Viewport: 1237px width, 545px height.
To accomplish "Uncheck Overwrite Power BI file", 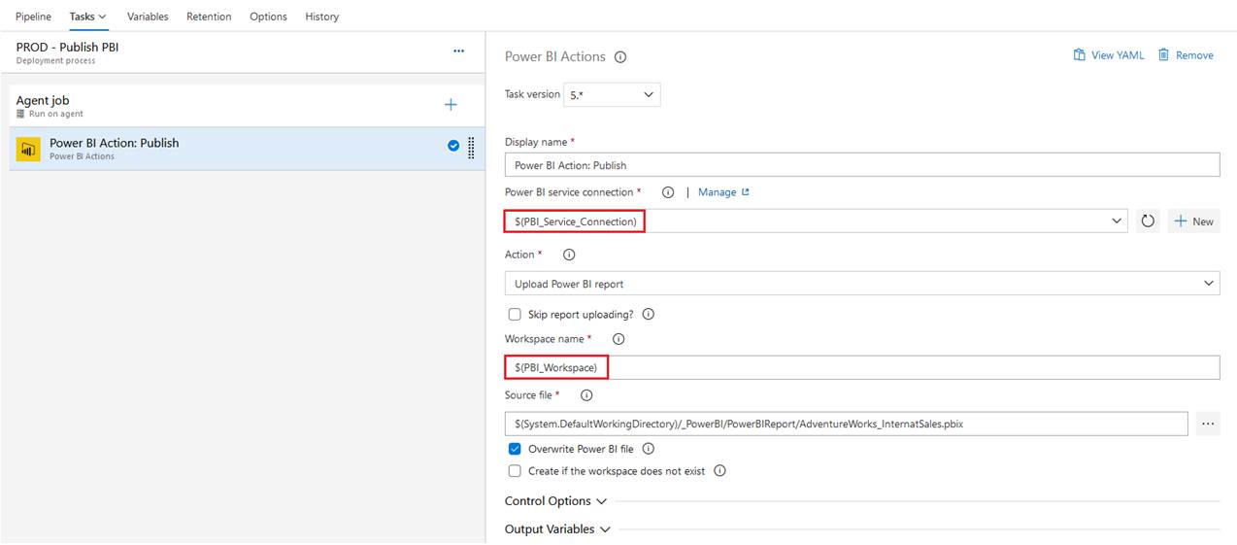I will tap(515, 449).
